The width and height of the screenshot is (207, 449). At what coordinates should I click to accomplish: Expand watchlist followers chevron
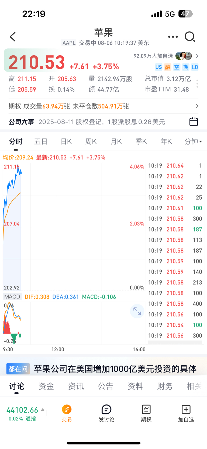pyautogui.click(x=197, y=56)
